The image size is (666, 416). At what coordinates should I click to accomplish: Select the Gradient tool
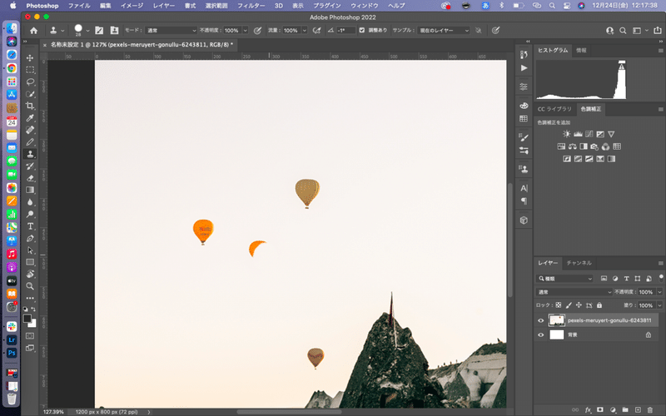coord(30,190)
